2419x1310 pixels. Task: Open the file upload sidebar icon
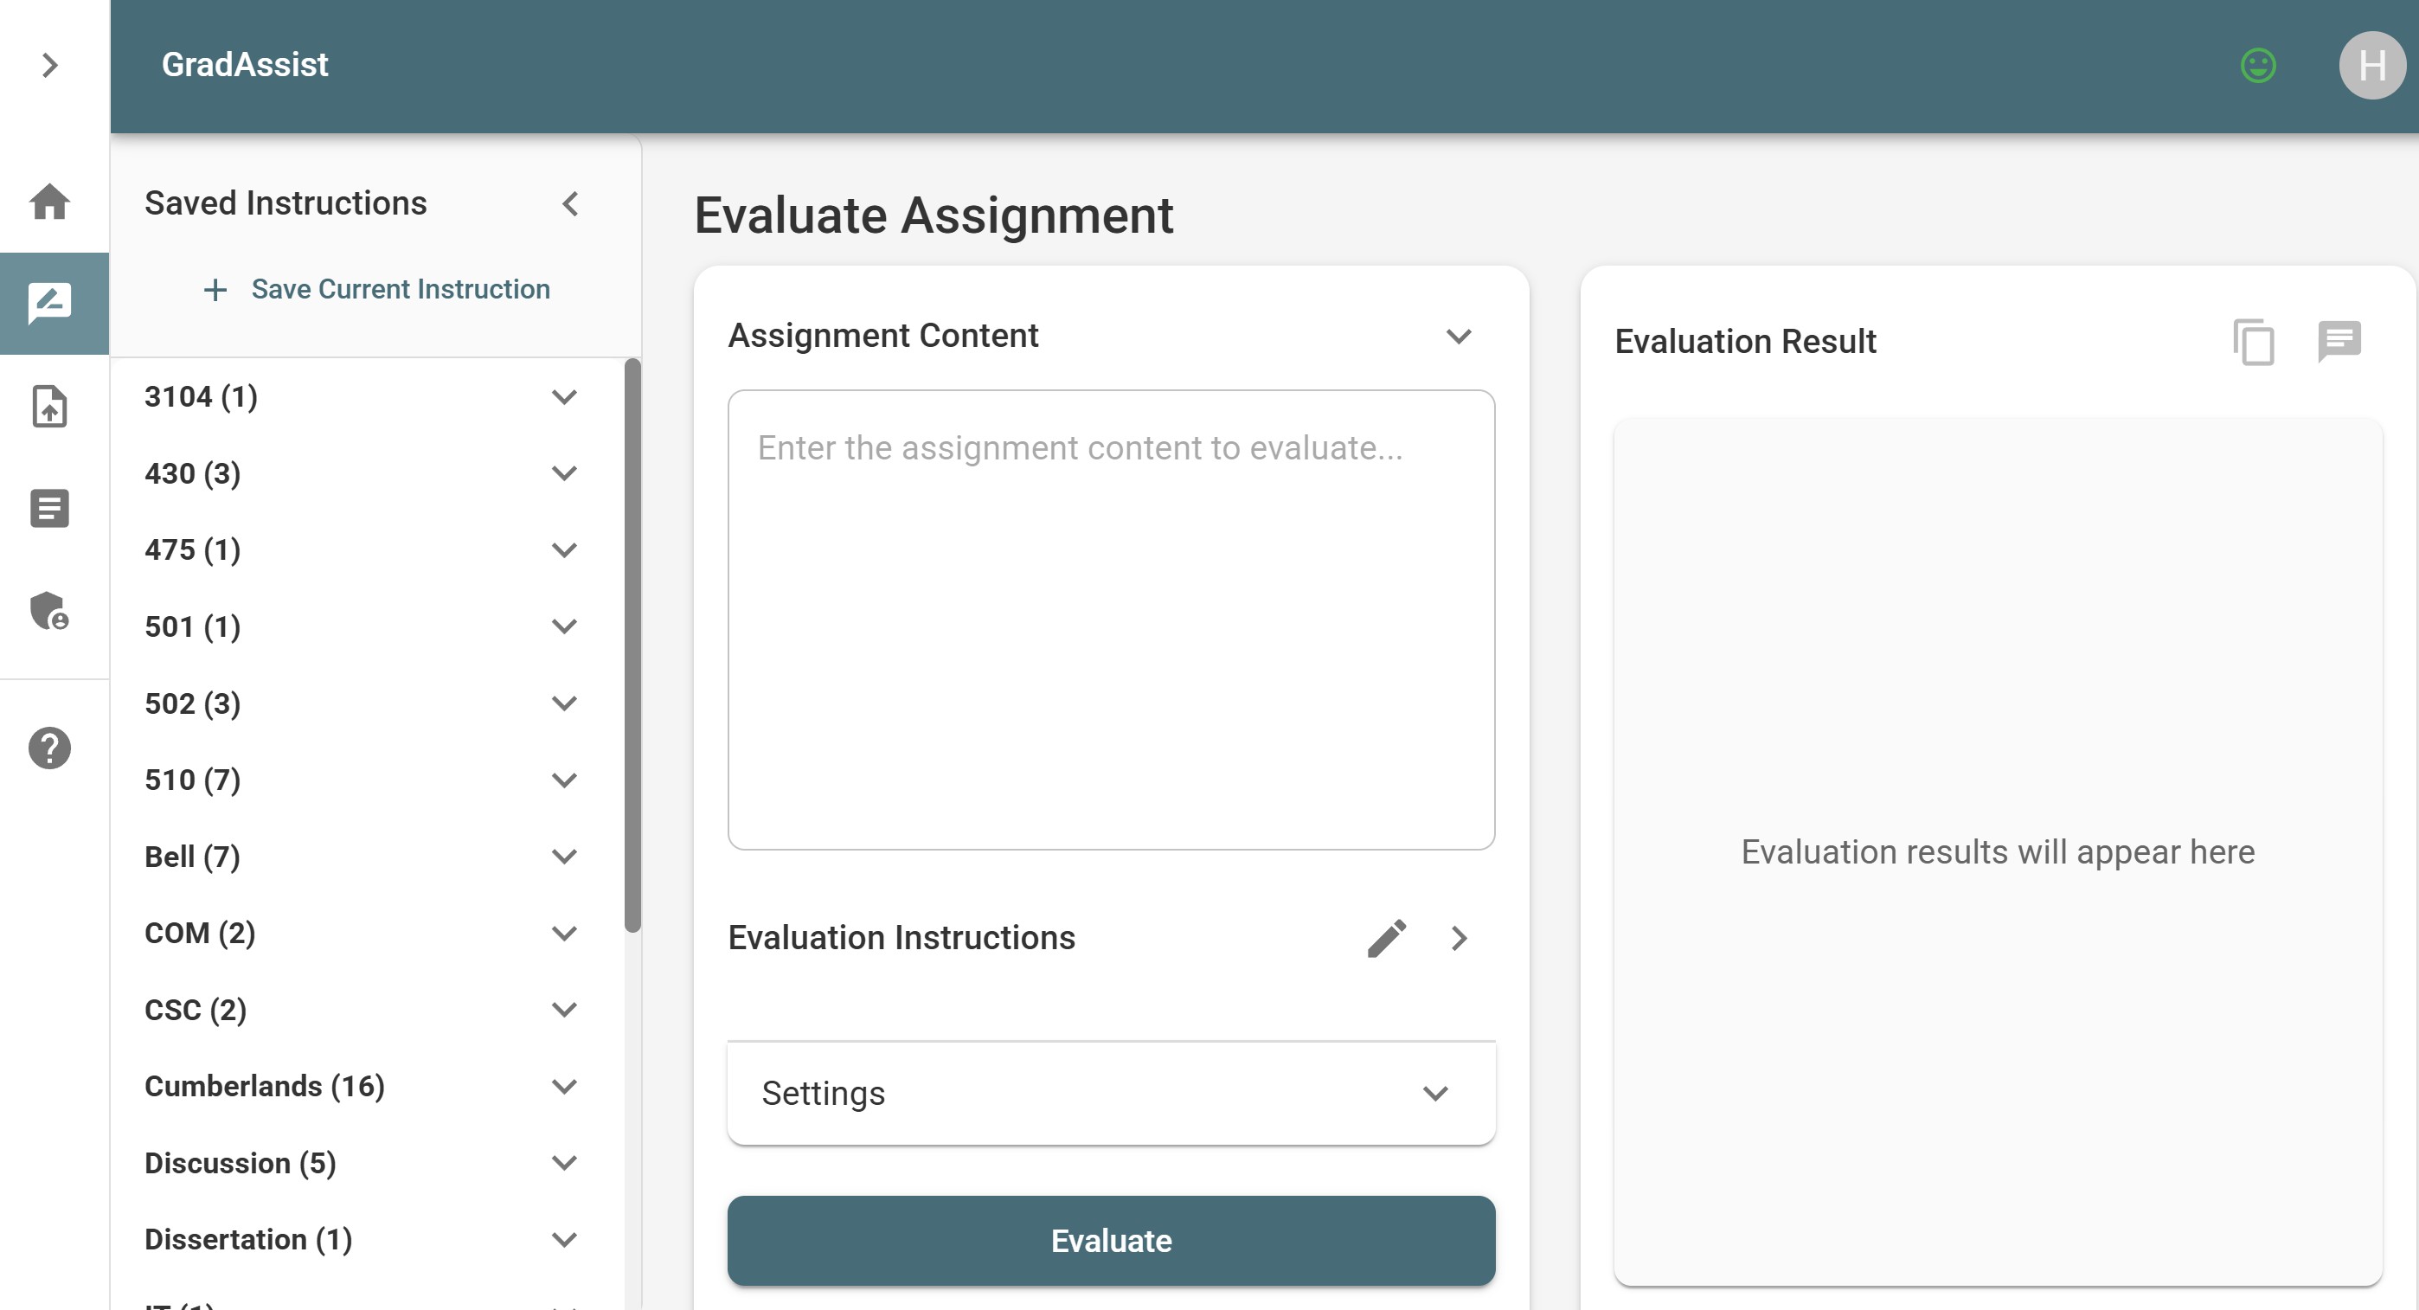point(50,406)
